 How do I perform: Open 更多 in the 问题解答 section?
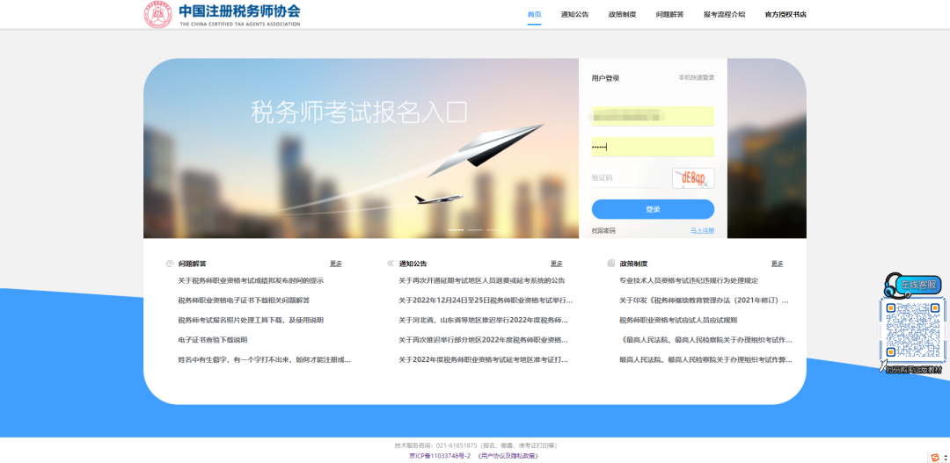tap(336, 264)
